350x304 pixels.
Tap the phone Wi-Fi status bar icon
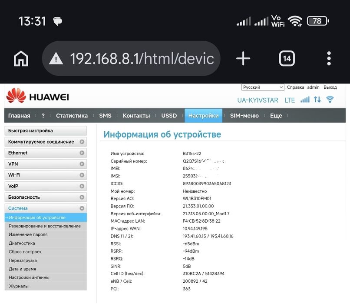(x=295, y=21)
